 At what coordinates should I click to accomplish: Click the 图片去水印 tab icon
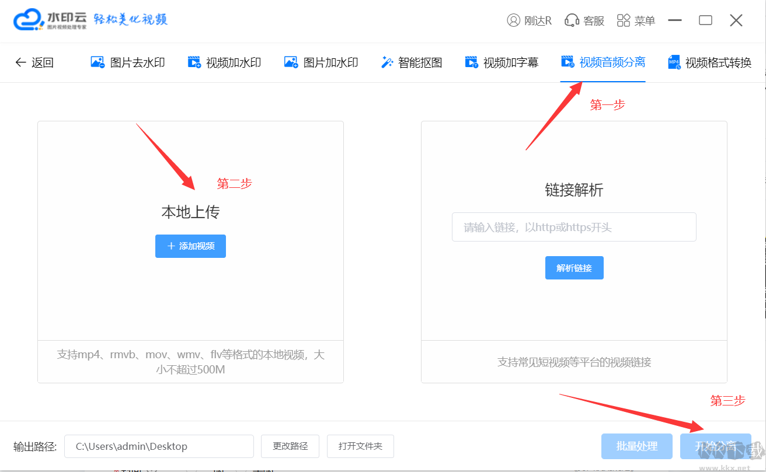click(x=98, y=62)
